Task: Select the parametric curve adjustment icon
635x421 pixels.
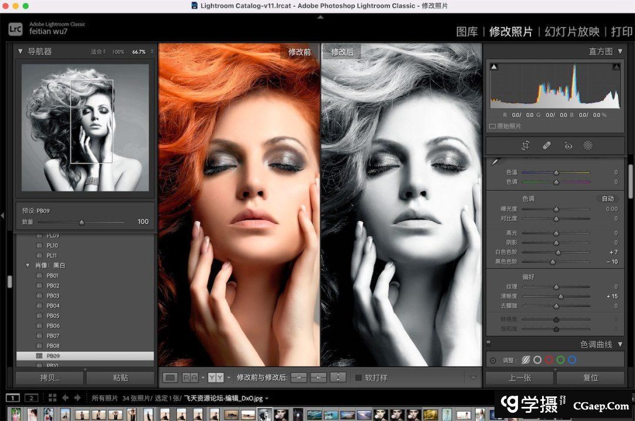Action: point(525,360)
